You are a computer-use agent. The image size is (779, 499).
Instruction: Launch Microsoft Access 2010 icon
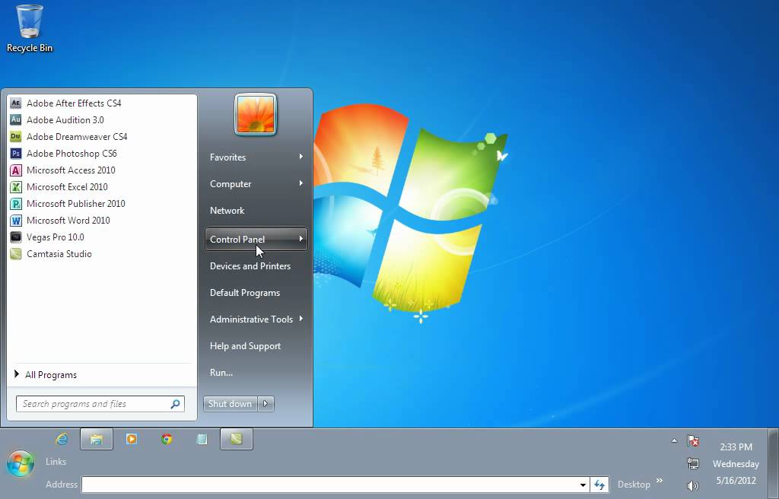coord(16,170)
